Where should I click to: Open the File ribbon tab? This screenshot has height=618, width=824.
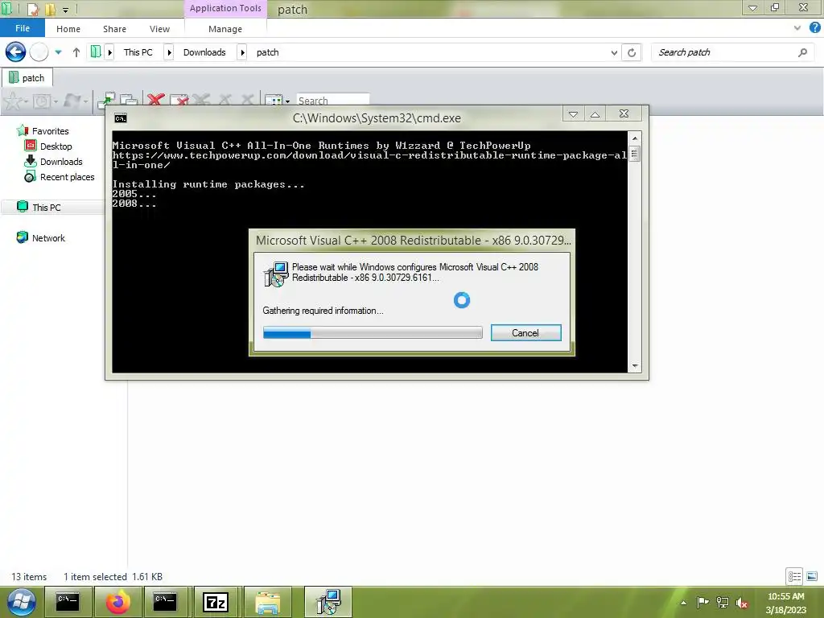pyautogui.click(x=23, y=28)
